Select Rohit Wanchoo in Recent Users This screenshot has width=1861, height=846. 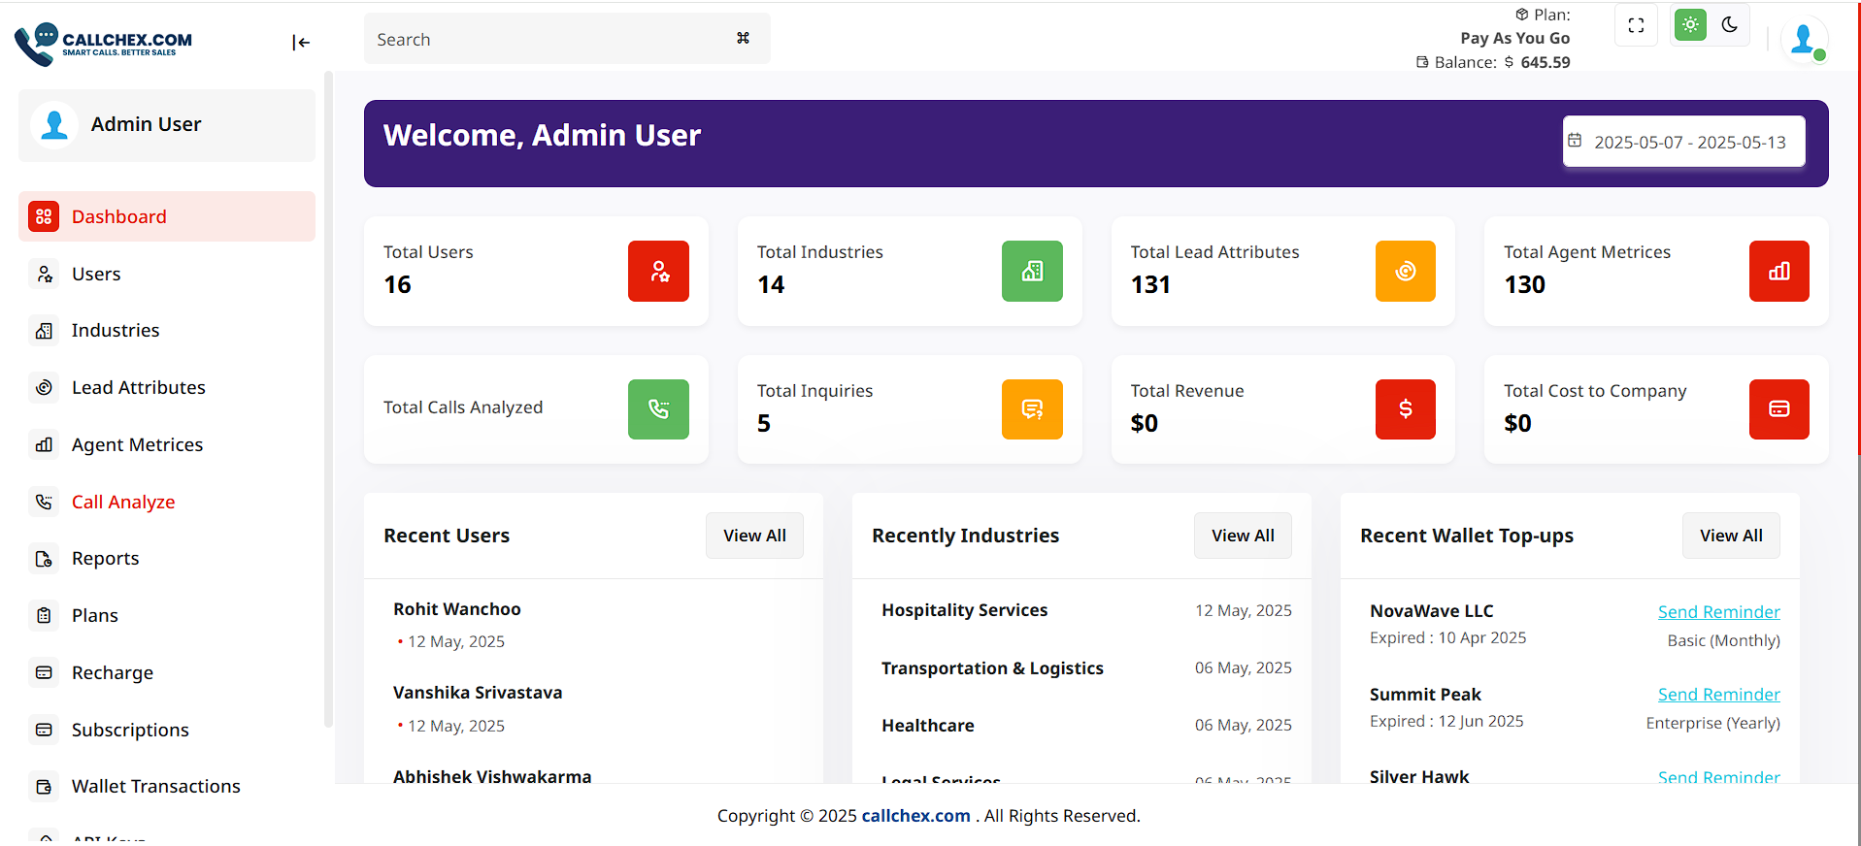457,609
